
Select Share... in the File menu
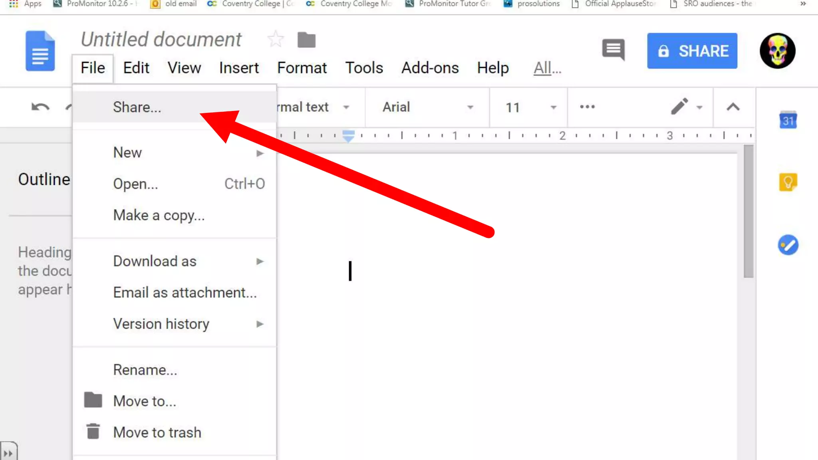[x=137, y=107]
